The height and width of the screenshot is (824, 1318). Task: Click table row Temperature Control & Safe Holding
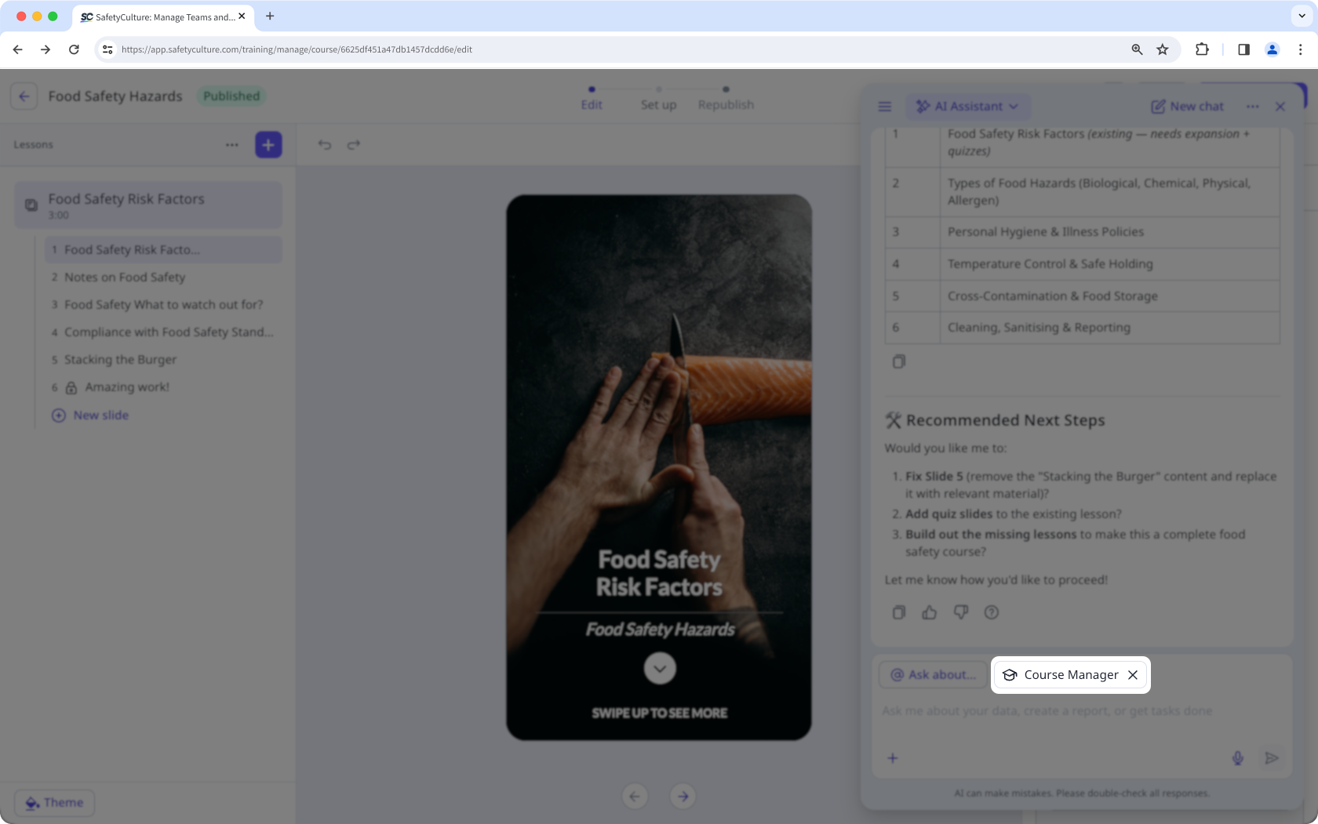(x=1083, y=264)
